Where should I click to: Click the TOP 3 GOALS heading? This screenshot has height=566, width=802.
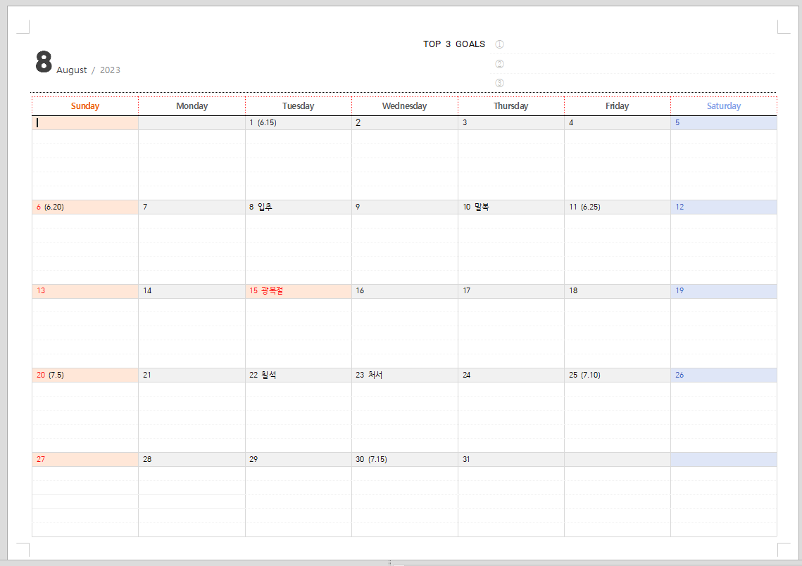[x=453, y=44]
